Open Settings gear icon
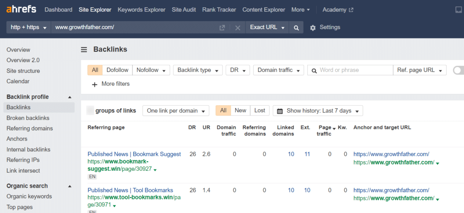 tap(313, 28)
